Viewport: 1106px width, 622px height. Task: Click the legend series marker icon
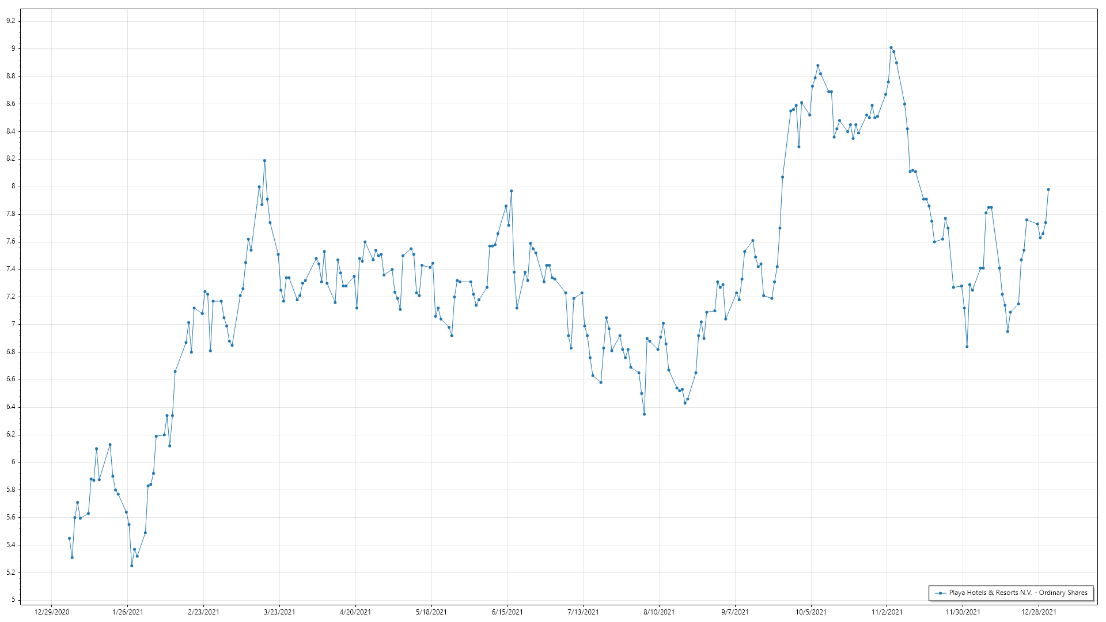click(x=940, y=593)
